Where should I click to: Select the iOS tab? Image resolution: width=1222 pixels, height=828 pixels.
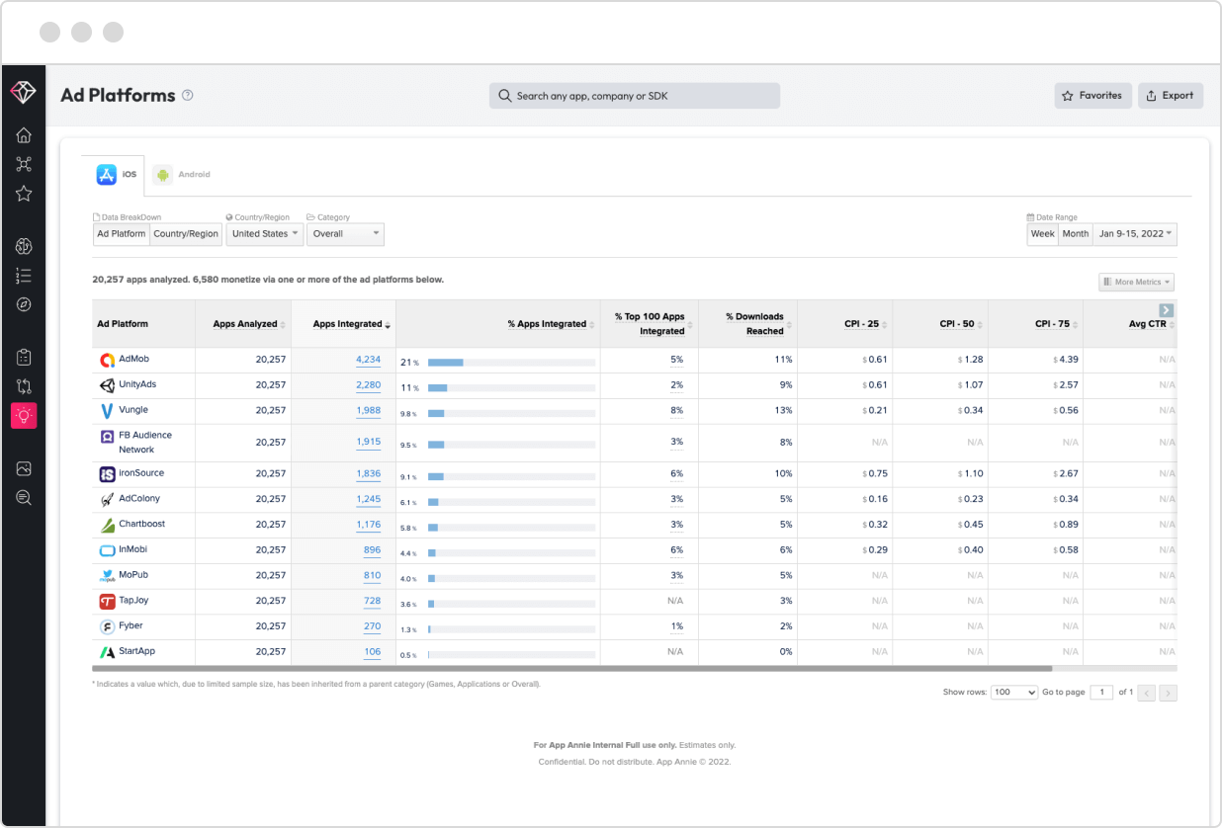(x=114, y=175)
